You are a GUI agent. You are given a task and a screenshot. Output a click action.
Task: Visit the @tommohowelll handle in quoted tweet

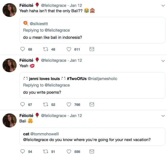pyautogui.click(x=45, y=134)
